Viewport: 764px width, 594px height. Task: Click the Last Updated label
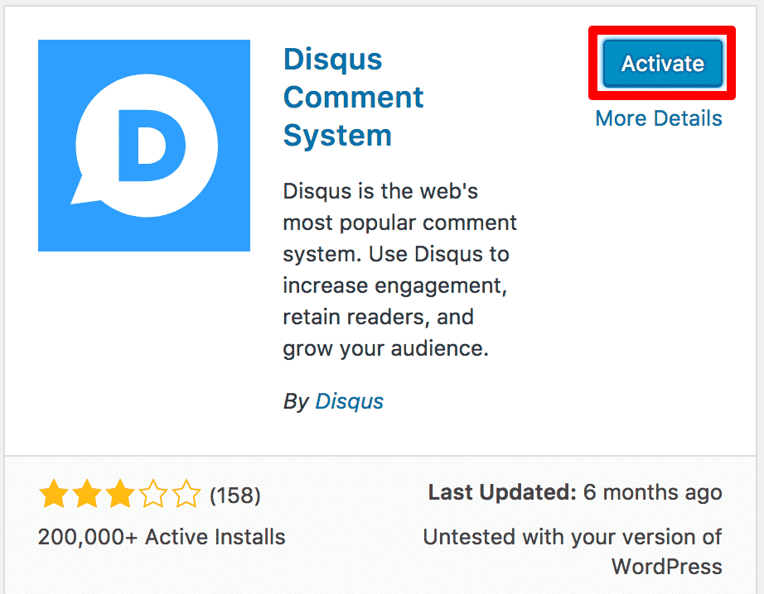click(502, 492)
